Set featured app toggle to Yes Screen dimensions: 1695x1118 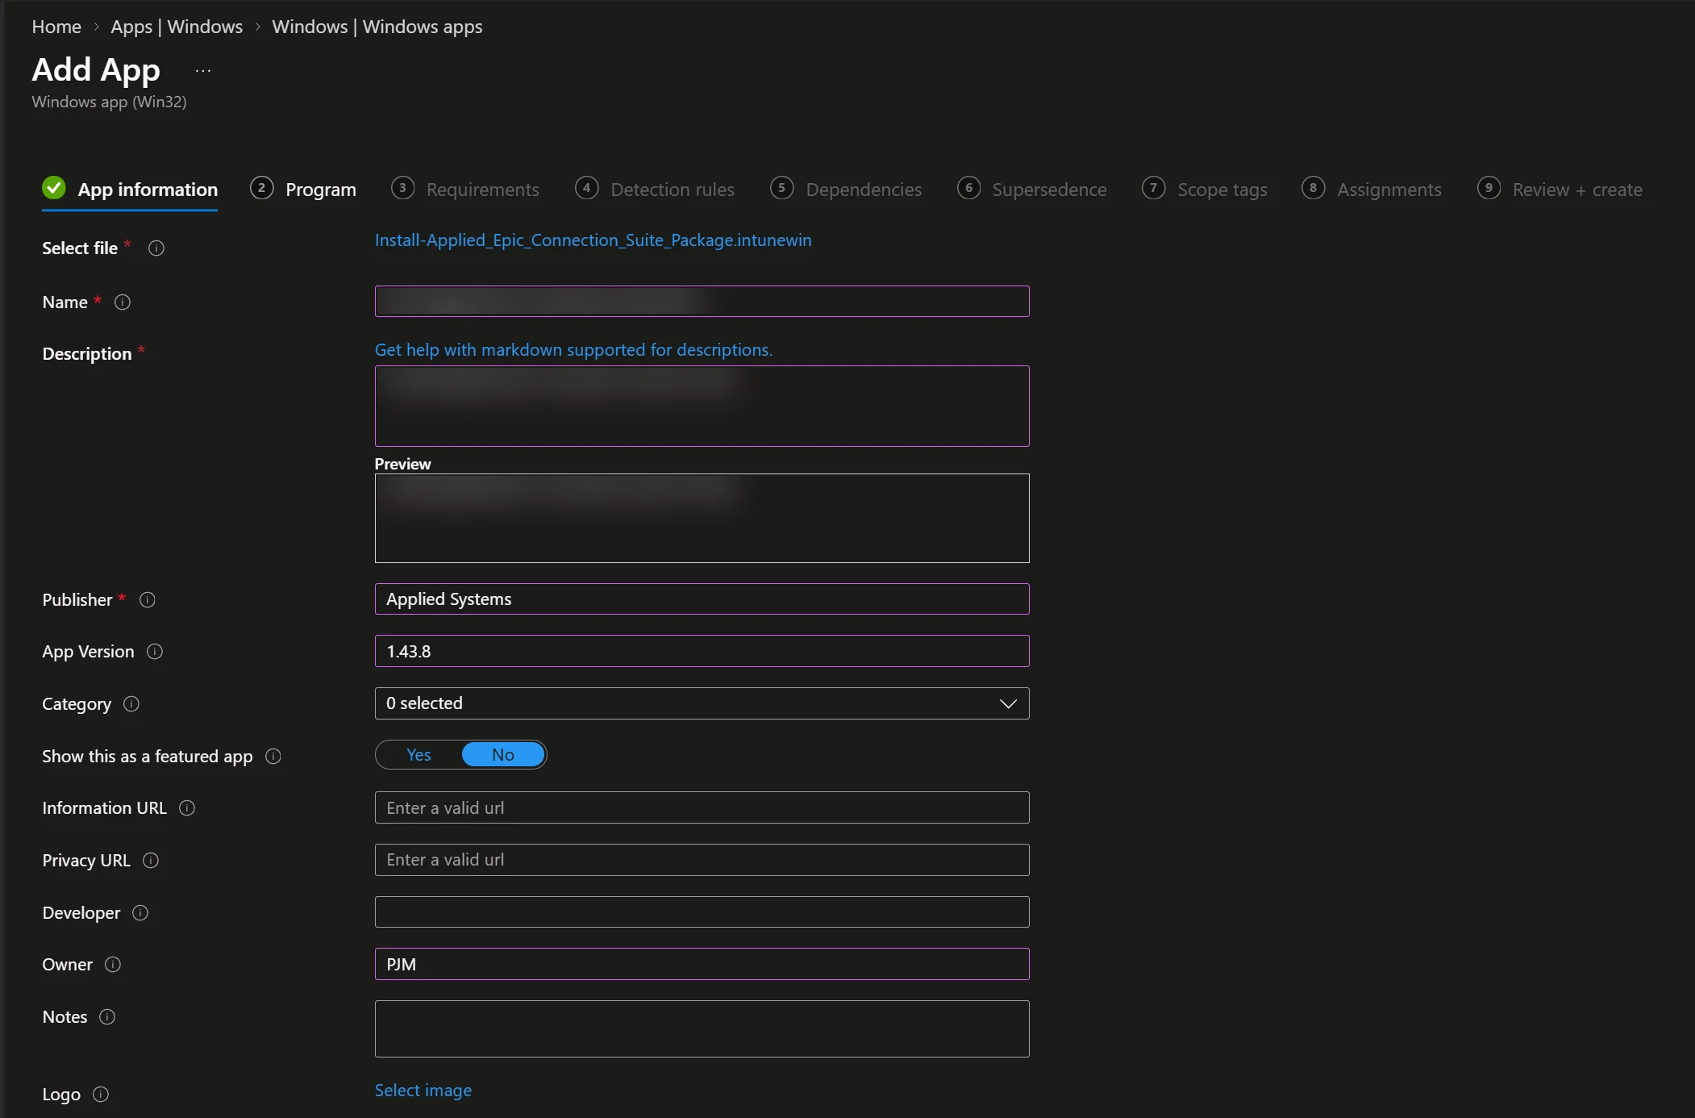[x=419, y=755]
